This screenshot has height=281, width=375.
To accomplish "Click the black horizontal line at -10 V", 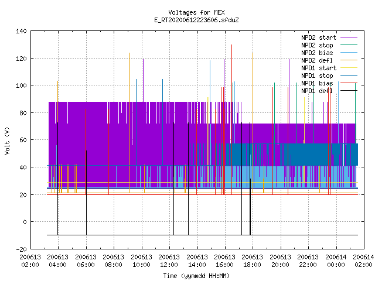I will [x=202, y=235].
